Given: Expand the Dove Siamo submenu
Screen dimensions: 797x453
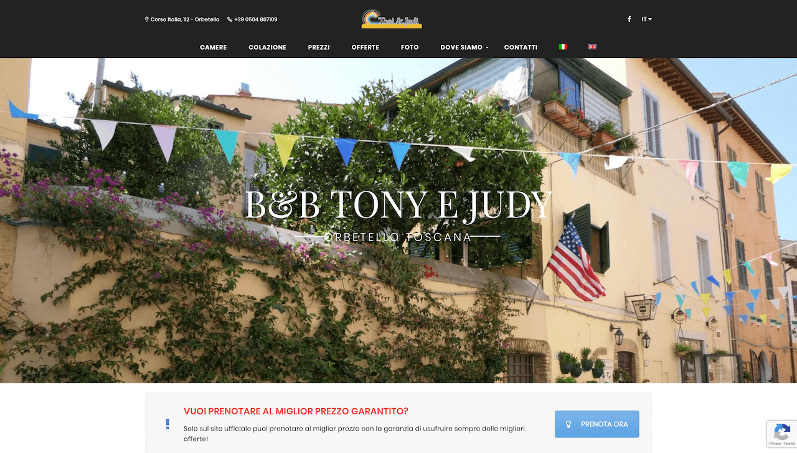Looking at the screenshot, I should point(465,47).
